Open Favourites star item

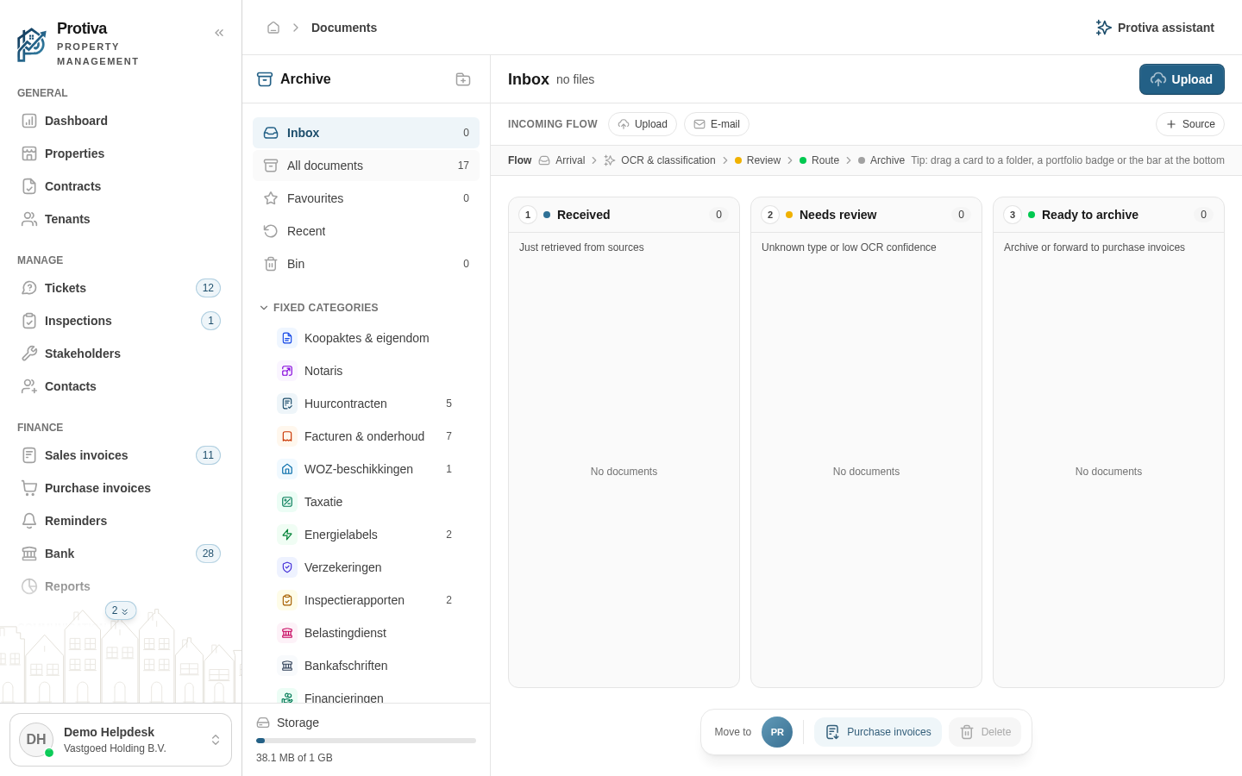point(366,198)
